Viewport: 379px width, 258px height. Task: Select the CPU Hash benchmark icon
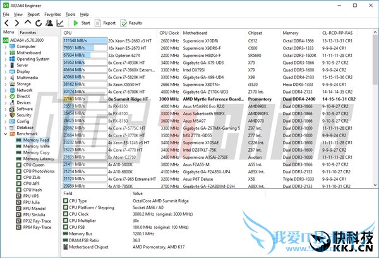(x=18, y=190)
